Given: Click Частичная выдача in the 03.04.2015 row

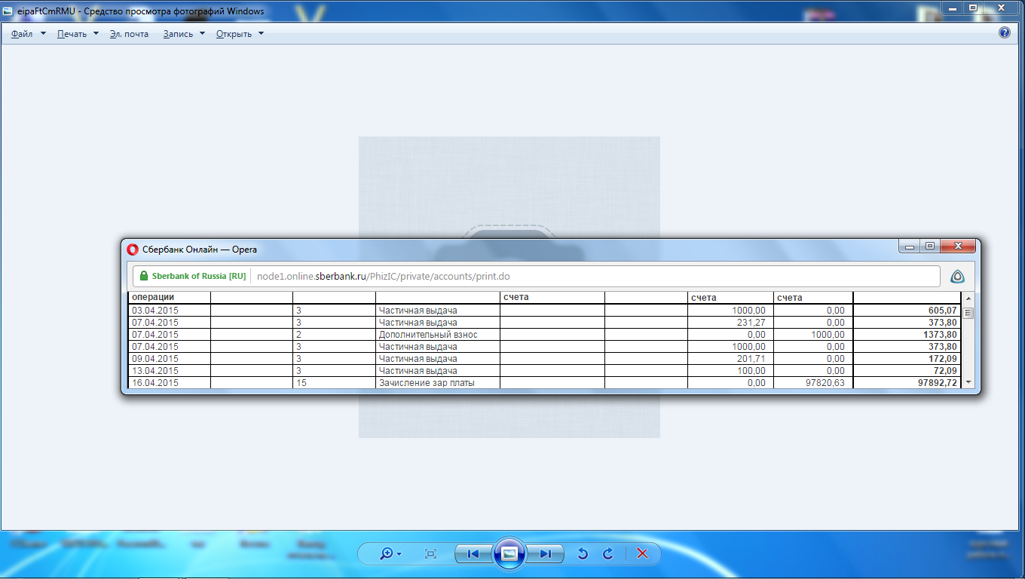Looking at the screenshot, I should coord(418,311).
